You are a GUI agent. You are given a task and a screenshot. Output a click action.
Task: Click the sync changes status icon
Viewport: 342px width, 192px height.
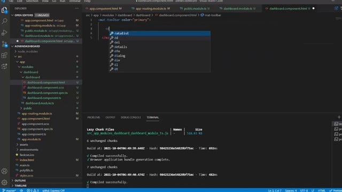21,190
